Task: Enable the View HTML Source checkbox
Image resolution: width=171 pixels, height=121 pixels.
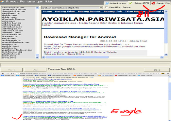Action: [x=106, y=7]
